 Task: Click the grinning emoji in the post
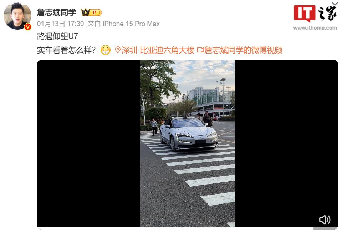(106, 50)
